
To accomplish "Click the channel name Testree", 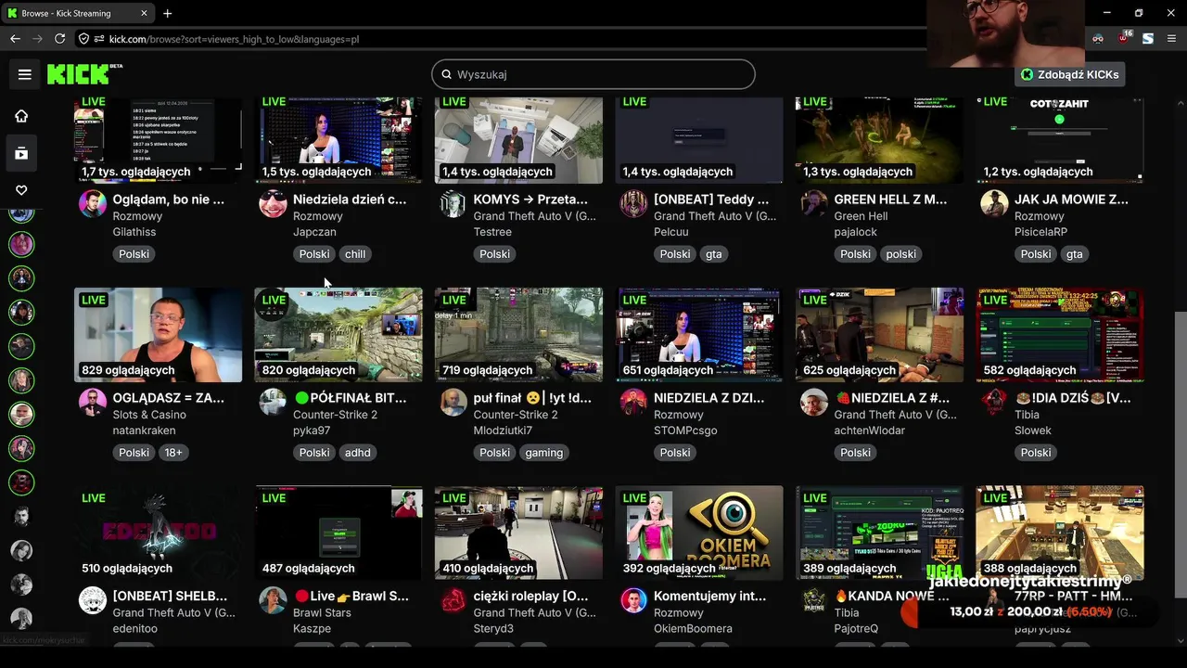I will [492, 232].
